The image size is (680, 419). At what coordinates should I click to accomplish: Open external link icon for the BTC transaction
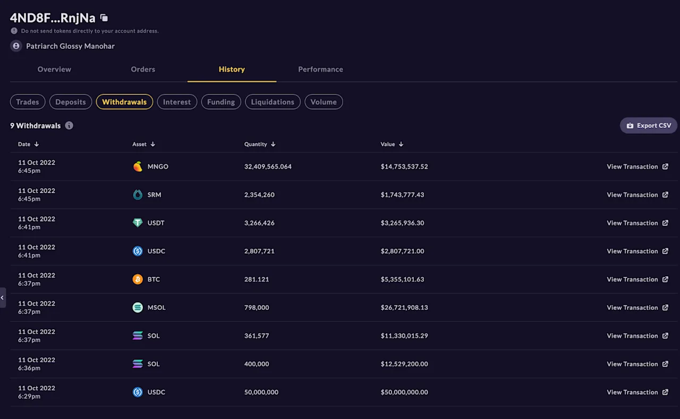[x=665, y=279]
